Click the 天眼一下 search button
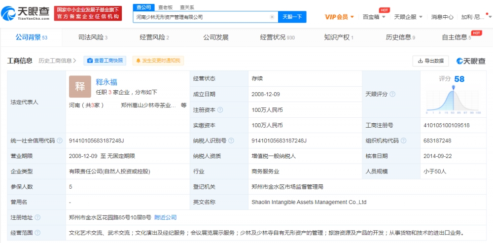The width and height of the screenshot is (493, 243). (x=292, y=17)
